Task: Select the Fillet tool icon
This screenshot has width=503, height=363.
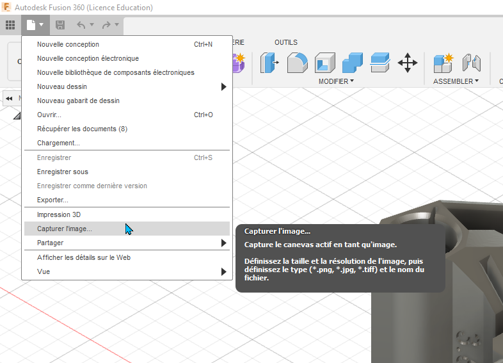Action: click(297, 63)
